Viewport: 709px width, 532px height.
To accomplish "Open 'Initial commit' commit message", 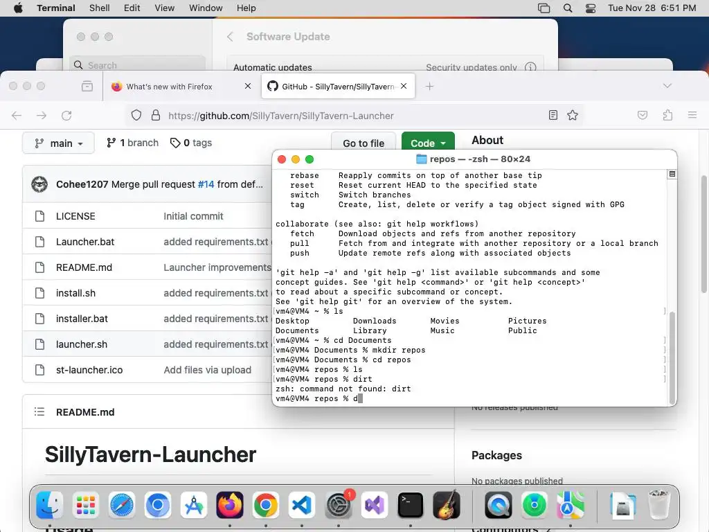I will [x=193, y=216].
